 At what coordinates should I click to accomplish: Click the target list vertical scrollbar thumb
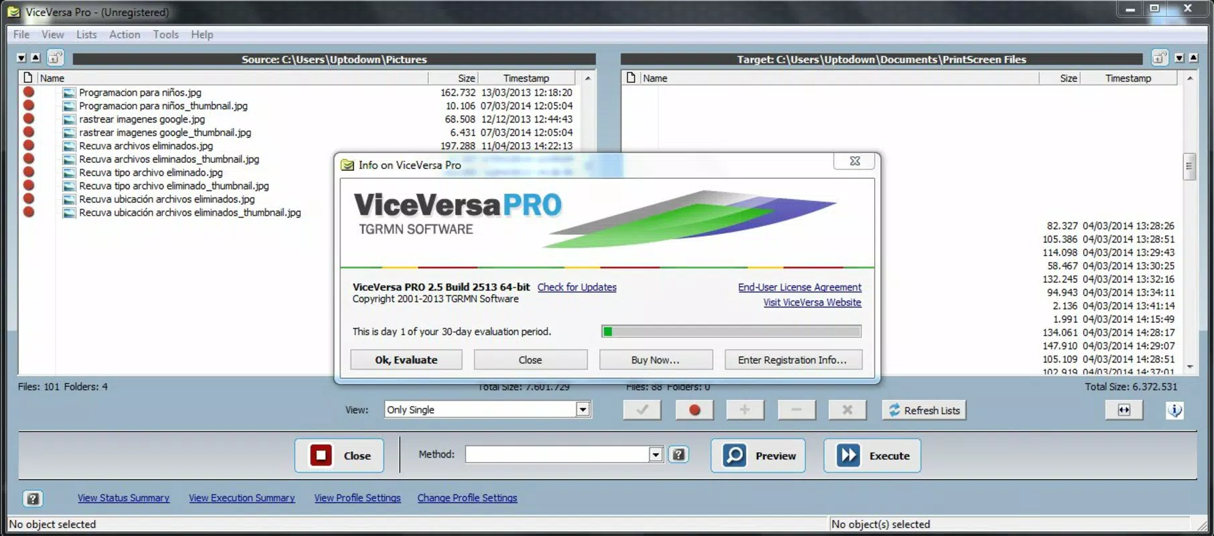pyautogui.click(x=1189, y=166)
